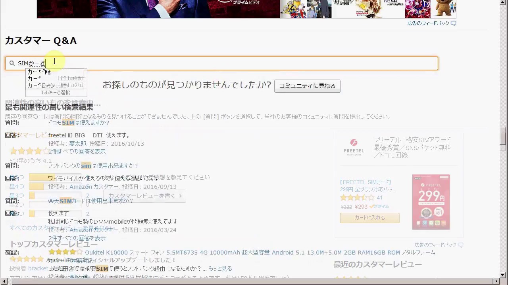Click the ¥293 price in FREETEL ad
Viewport: 508px width, 285px height.
click(361, 207)
